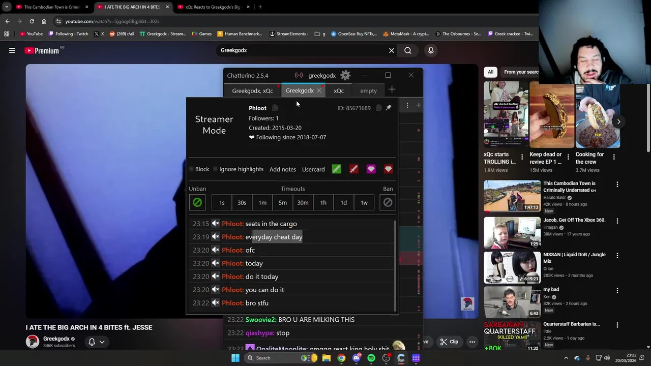Mute icon on 'everyday cheat day' message
Image resolution: width=651 pixels, height=366 pixels.
(216, 237)
